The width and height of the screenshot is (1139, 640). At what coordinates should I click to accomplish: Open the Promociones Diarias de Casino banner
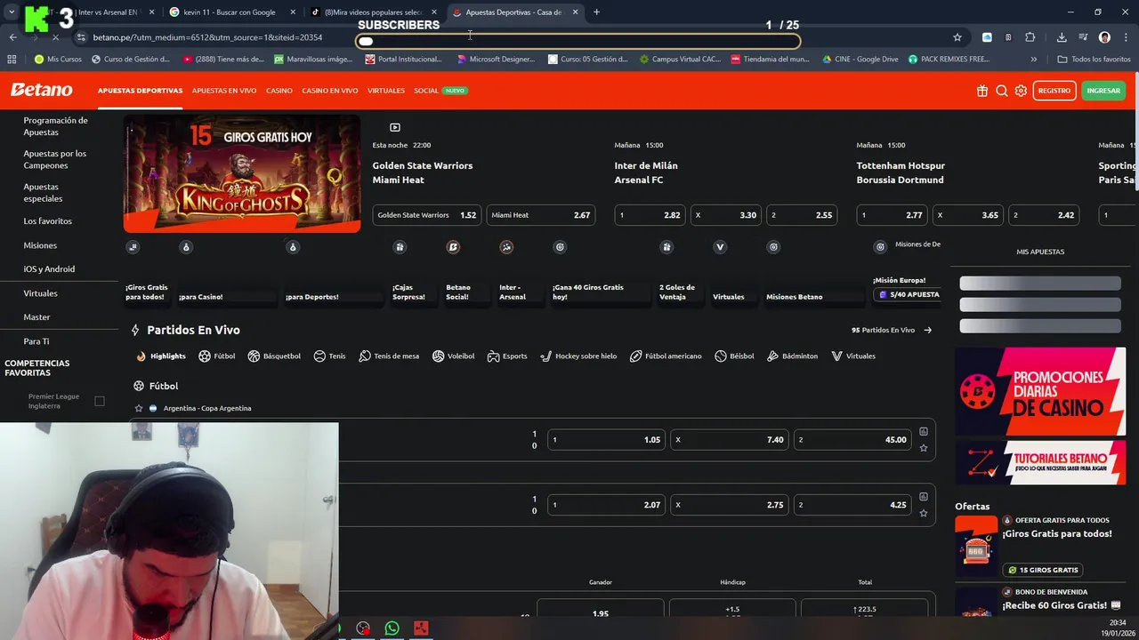[1040, 392]
